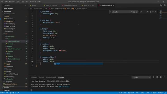Open the Run menu
Image resolution: width=167 pixels, height=94 pixels.
27,2
